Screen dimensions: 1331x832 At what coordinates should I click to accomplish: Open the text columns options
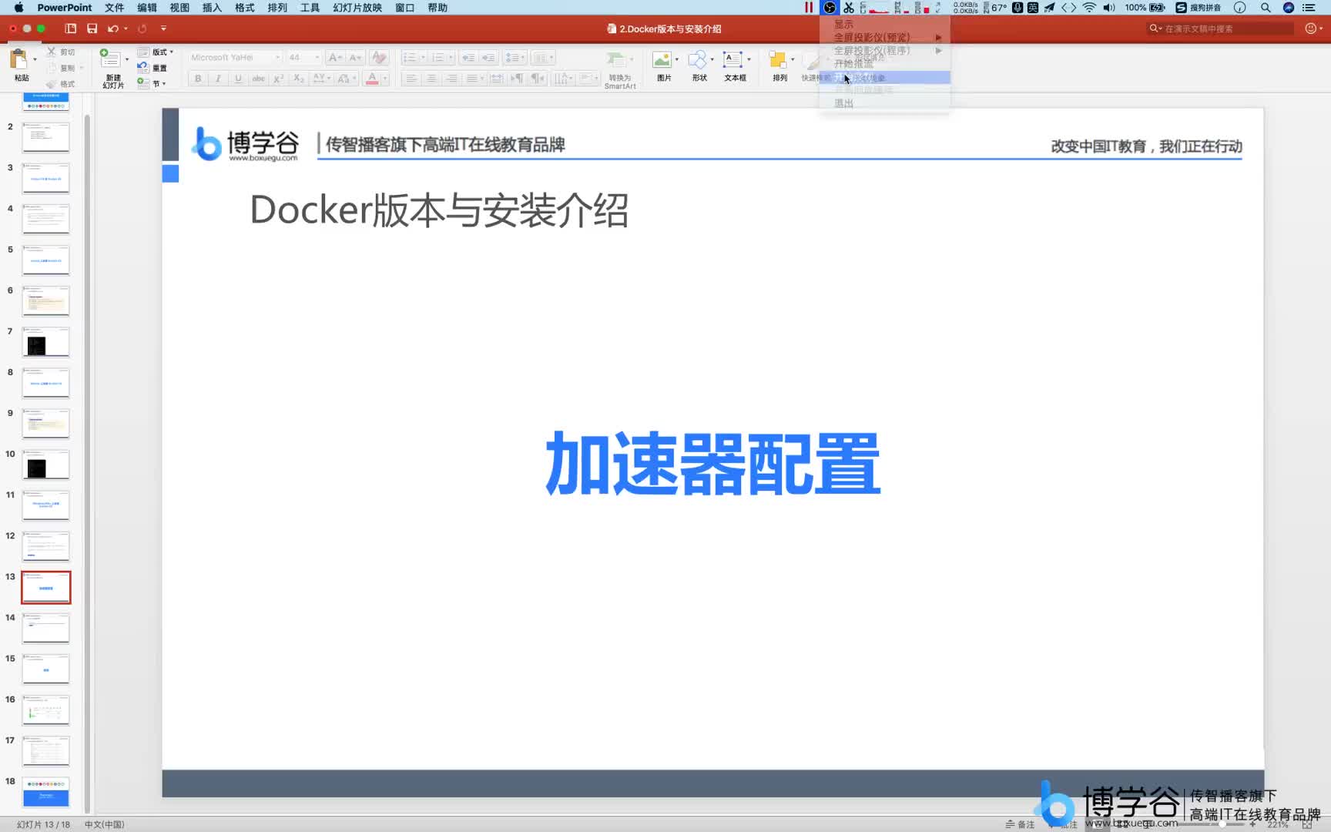point(543,58)
